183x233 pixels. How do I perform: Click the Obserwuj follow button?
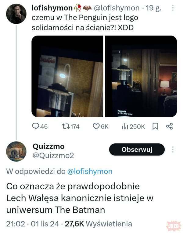(x=137, y=149)
